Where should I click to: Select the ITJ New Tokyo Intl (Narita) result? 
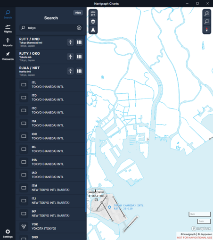(50, 201)
